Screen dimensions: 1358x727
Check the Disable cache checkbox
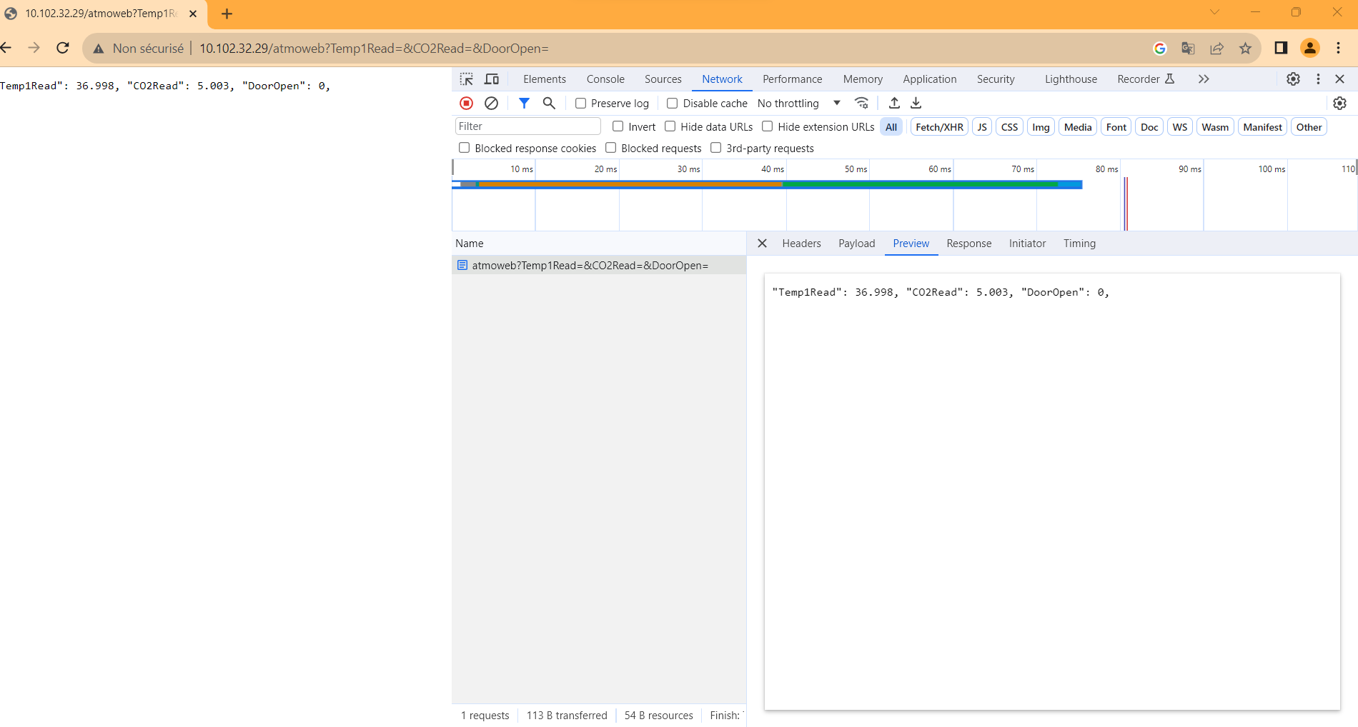[673, 104]
